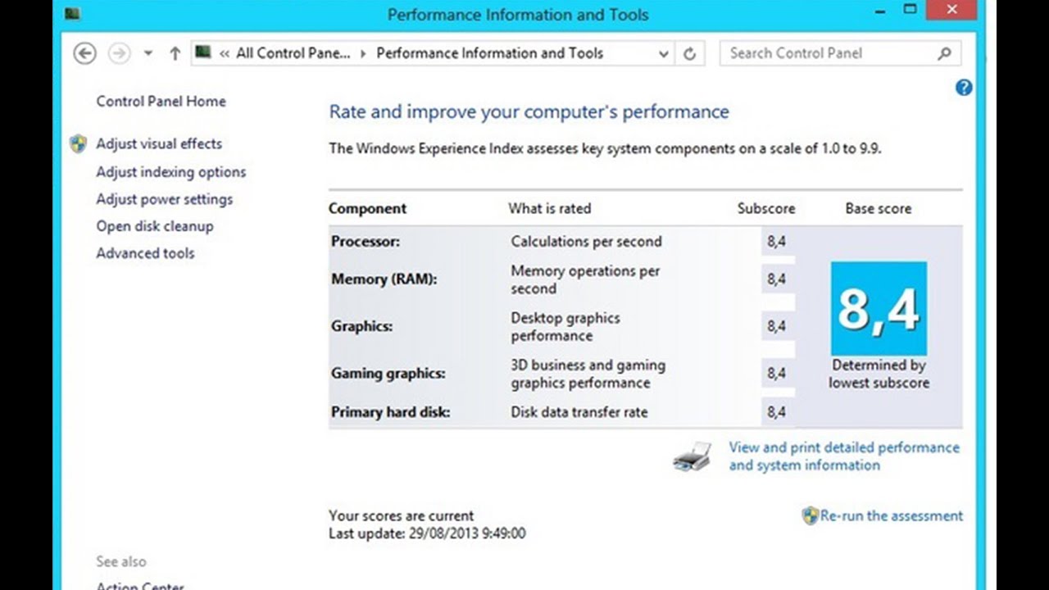This screenshot has width=1049, height=590.
Task: Open the recent locations dropdown arrow
Action: [x=148, y=53]
